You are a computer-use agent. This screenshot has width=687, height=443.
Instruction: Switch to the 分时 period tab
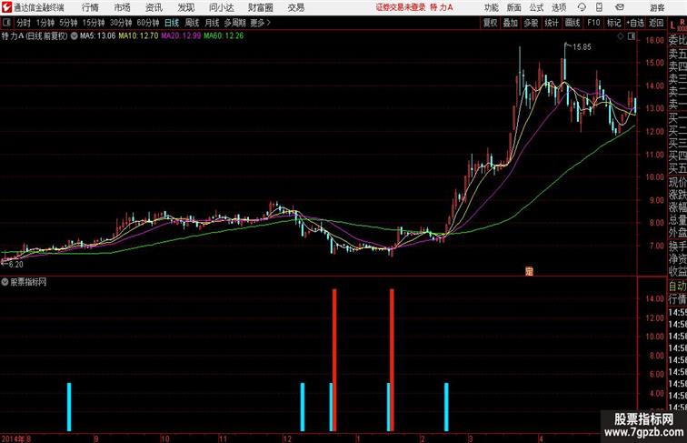coord(24,23)
